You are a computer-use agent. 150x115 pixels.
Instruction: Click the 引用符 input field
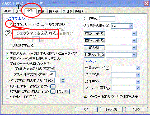107,19
